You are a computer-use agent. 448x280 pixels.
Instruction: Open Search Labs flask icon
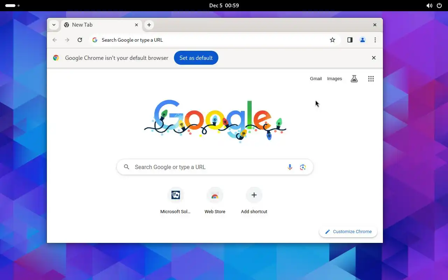click(x=354, y=79)
